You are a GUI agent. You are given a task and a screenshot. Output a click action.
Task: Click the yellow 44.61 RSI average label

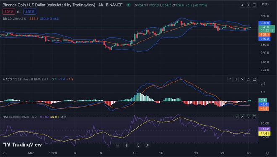pos(264,134)
